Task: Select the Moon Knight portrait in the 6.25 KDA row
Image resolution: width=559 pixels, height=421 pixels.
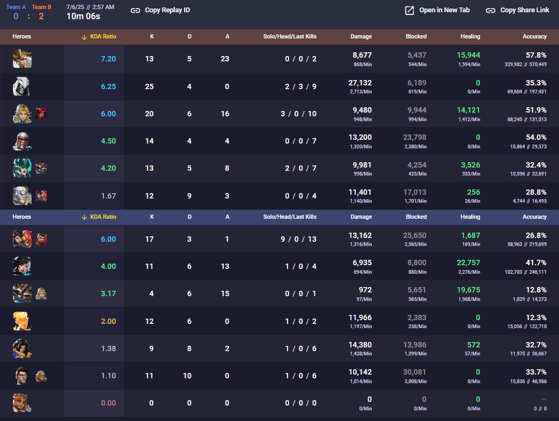Action: click(x=21, y=86)
